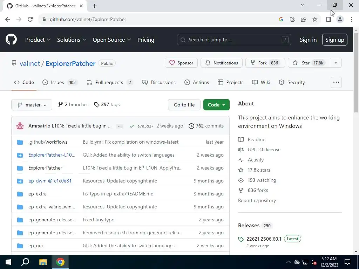
Task: Expand the Star lists dropdown arrow
Action: coord(336,63)
